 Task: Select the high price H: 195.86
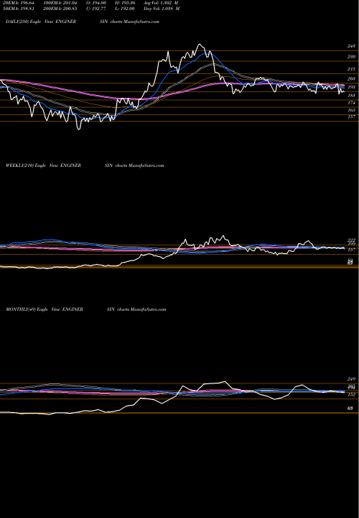click(125, 3)
